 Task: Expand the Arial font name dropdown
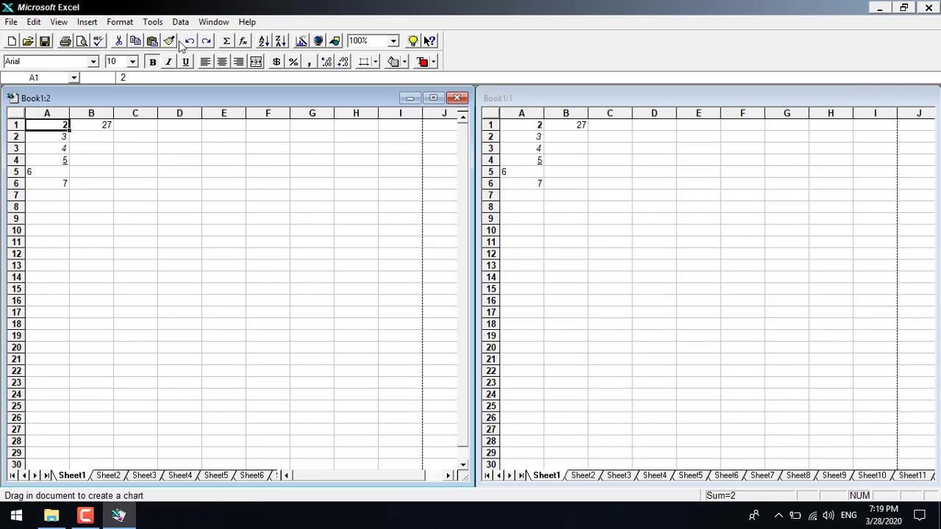[93, 62]
